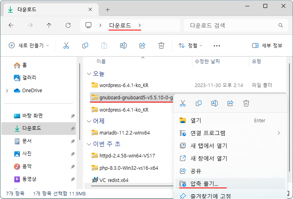The height and width of the screenshot is (199, 293).
Task: Click the 다운로드 검색 search field
Action: coord(236,25)
